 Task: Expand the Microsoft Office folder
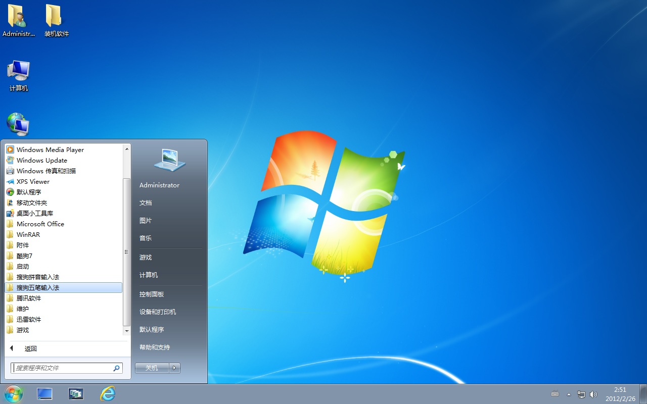[x=39, y=224]
